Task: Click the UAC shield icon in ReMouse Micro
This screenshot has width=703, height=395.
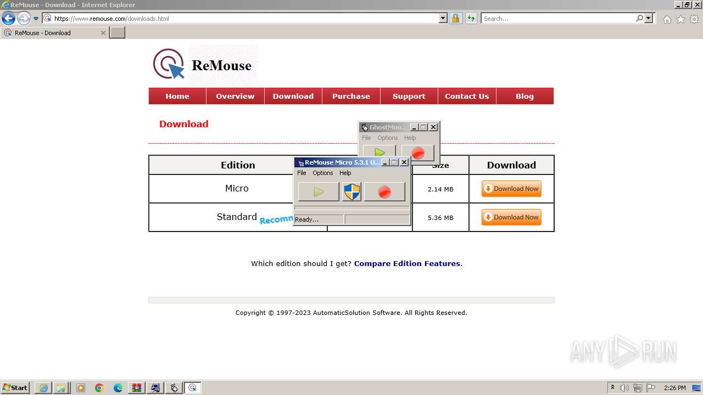Action: (351, 192)
